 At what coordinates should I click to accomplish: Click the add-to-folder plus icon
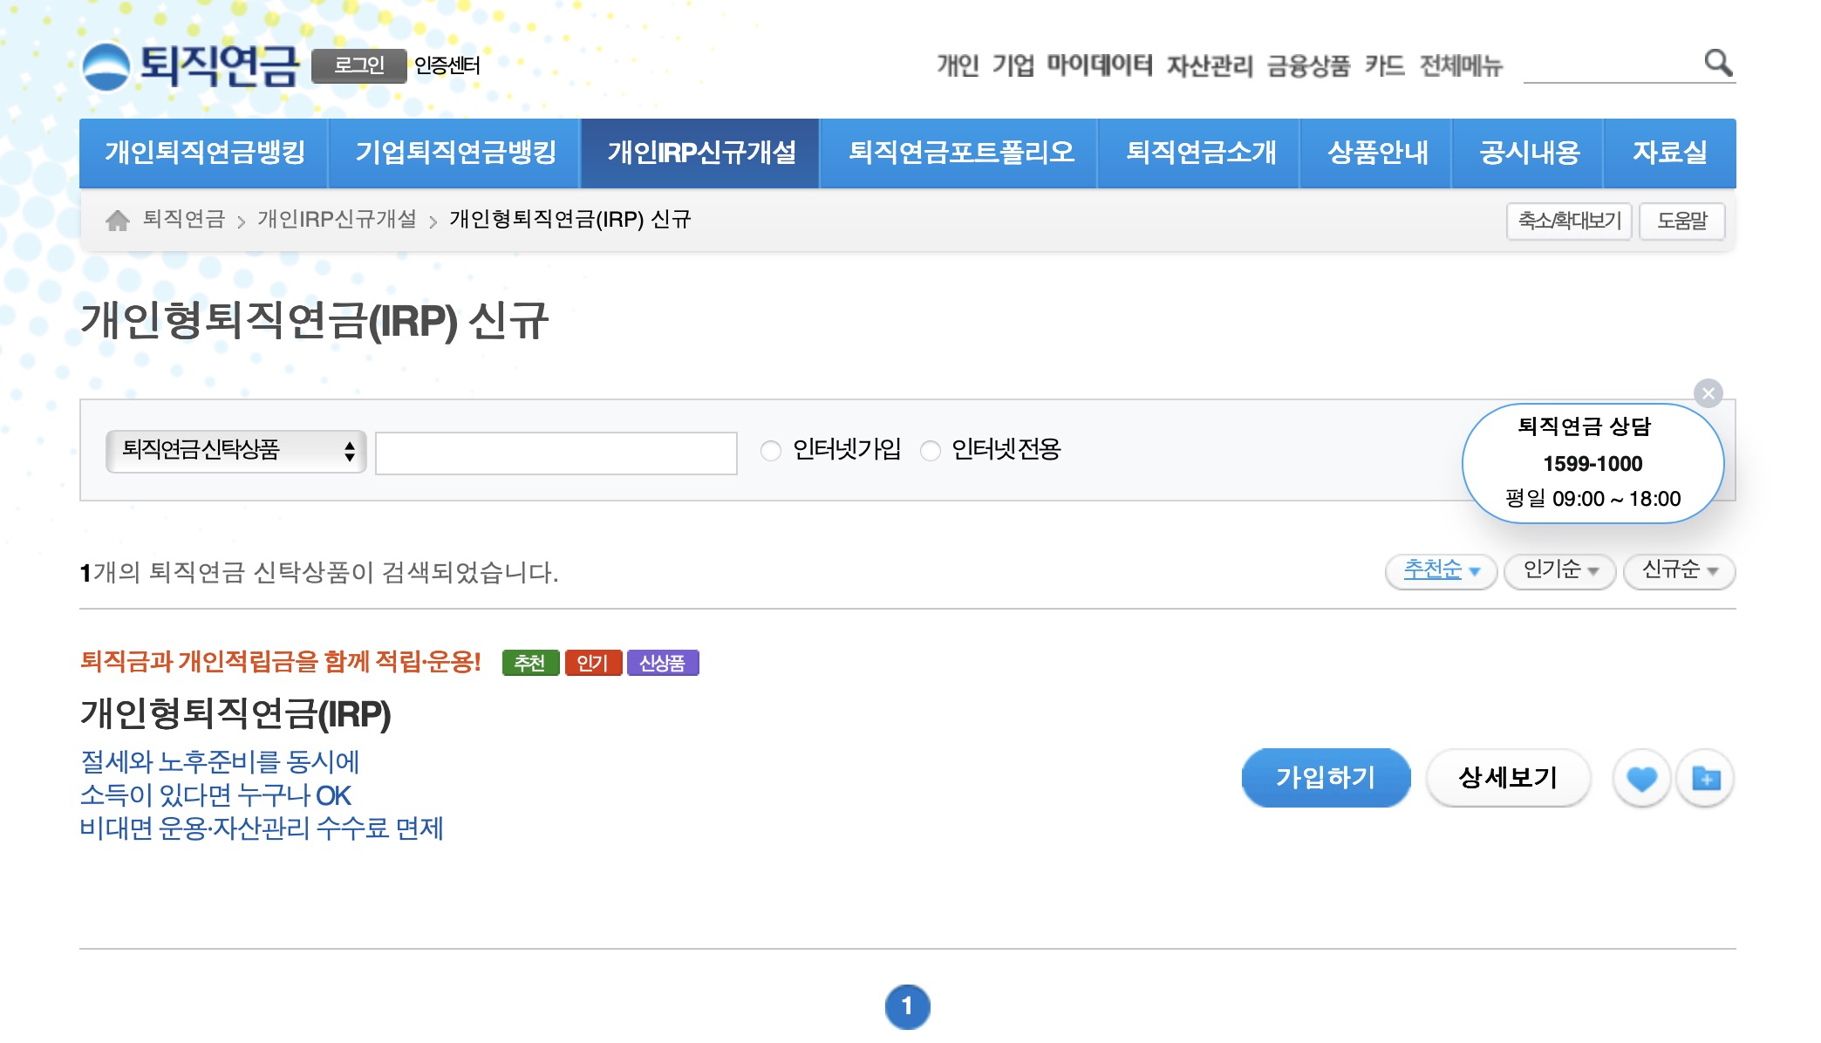point(1706,778)
